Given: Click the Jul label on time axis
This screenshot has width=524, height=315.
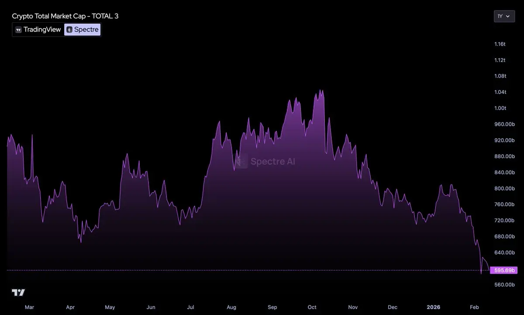Looking at the screenshot, I should click(x=191, y=308).
